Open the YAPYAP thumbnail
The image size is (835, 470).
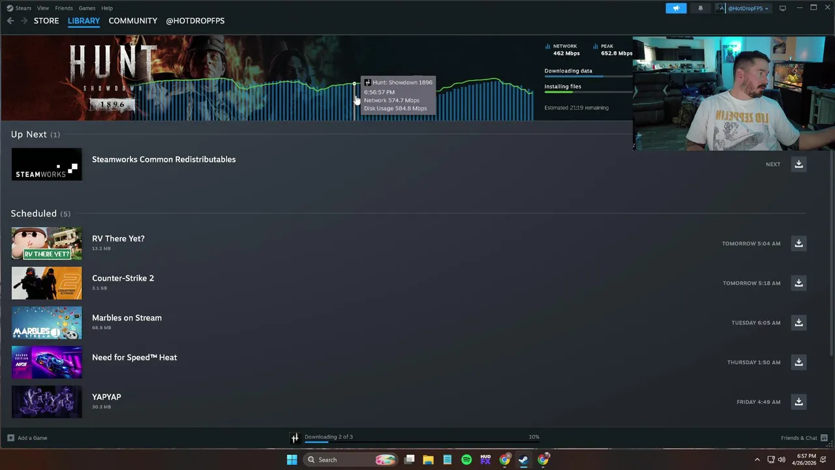(46, 402)
